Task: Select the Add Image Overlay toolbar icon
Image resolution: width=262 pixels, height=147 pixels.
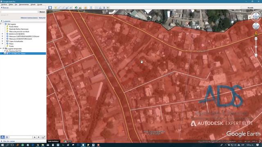Action: [x=67, y=8]
